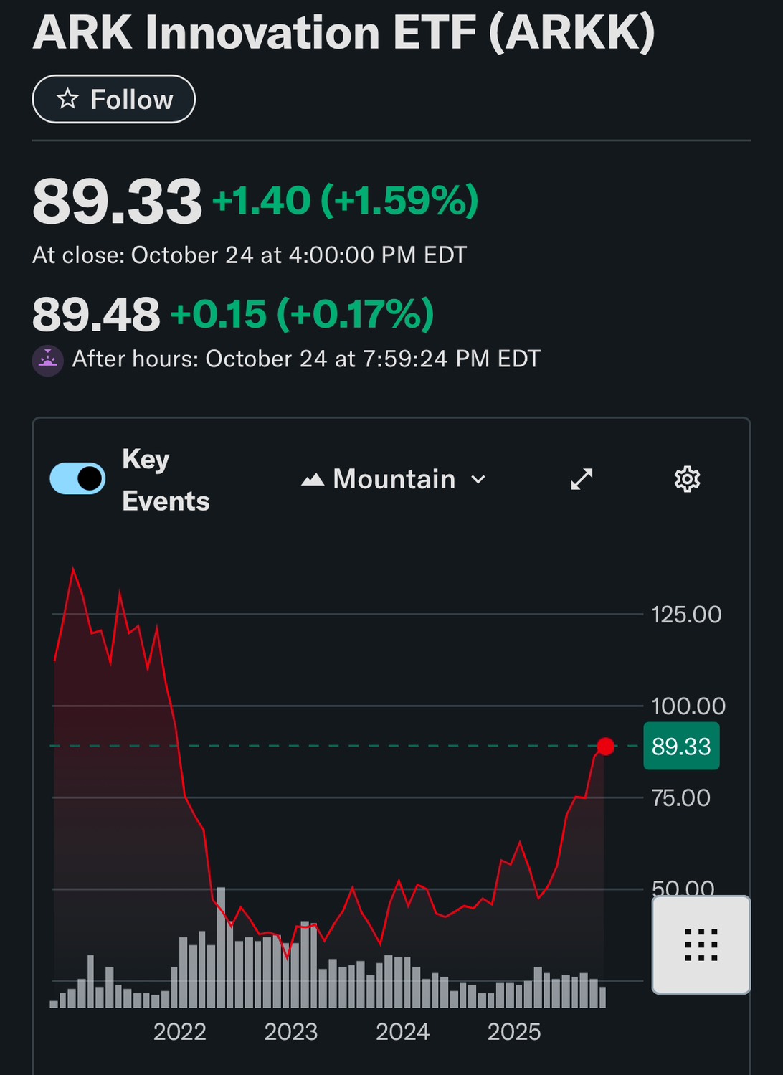Click the star icon inside the Follow button
This screenshot has height=1075, width=783.
69,99
